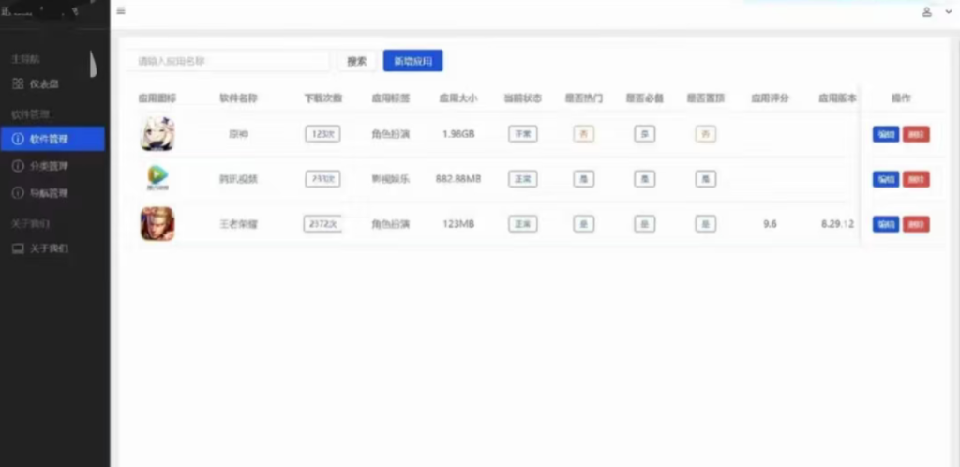
Task: Expand the dropdown arrow beside the user icon
Action: click(x=949, y=11)
